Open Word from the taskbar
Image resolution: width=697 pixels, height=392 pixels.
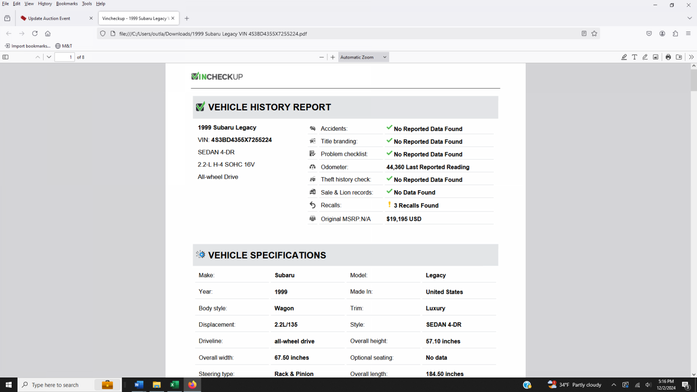pyautogui.click(x=139, y=385)
